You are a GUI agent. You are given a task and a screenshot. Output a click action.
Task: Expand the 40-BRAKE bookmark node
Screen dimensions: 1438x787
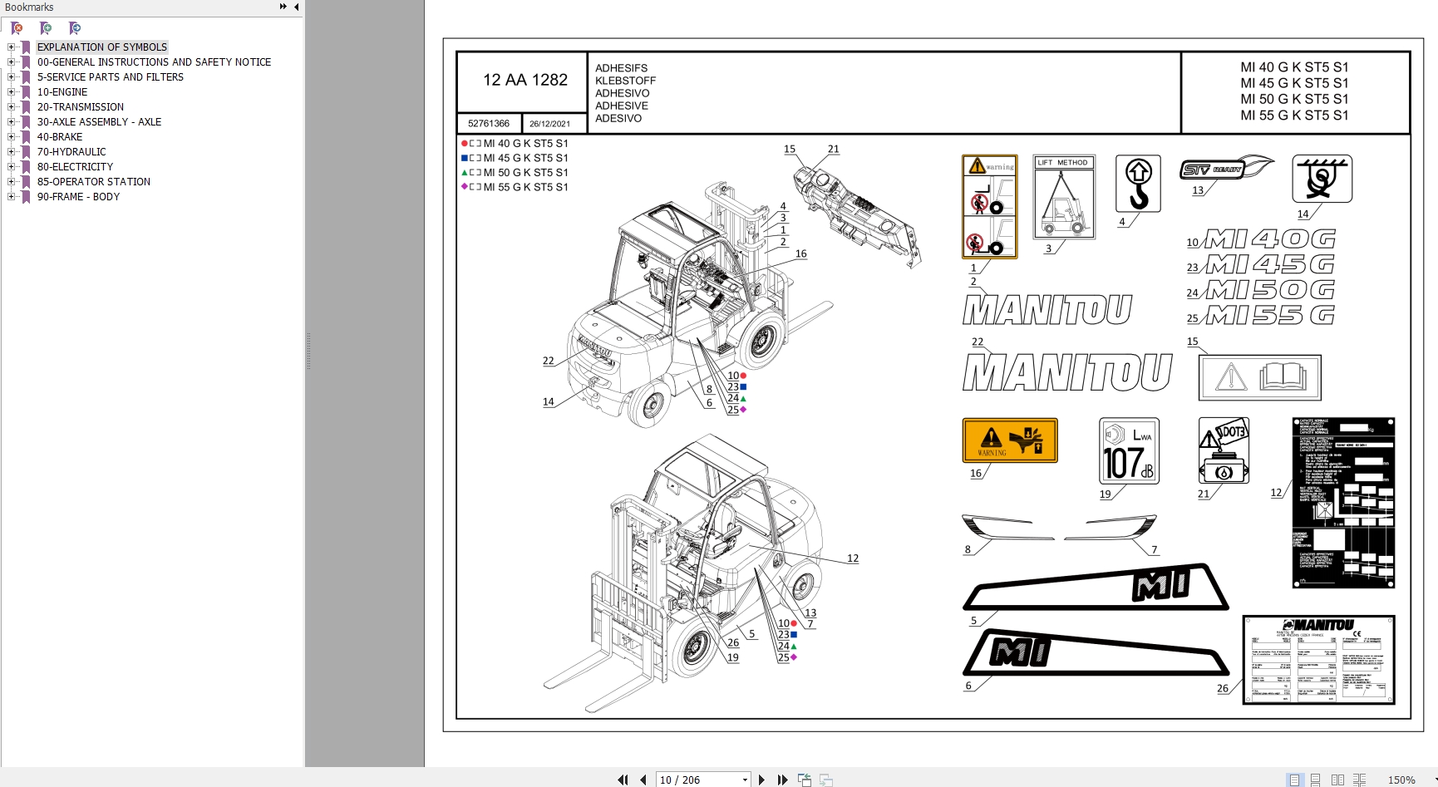coord(11,137)
